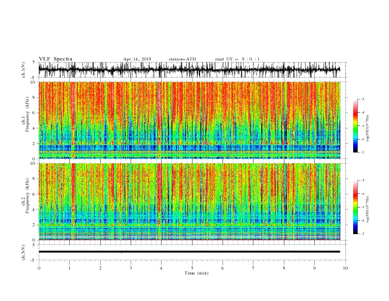Click the "6" minute tick label

click(x=223, y=268)
